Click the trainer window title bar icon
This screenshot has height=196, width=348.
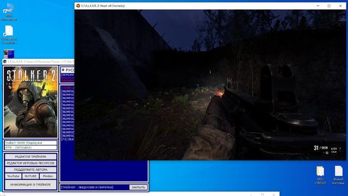[x=5, y=62]
